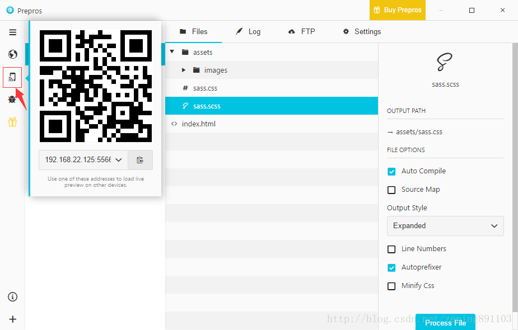Click the FILE OPTIONS heading
Screen dimensions: 518x330
click(406, 150)
